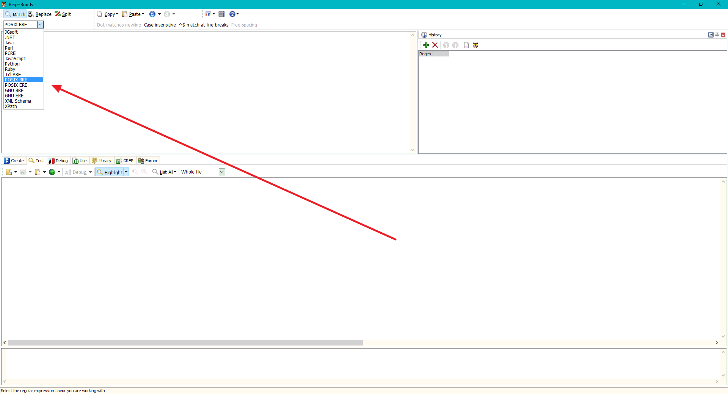This screenshot has width=728, height=394.
Task: Collapse the regex flavor combo box arrow
Action: pyautogui.click(x=40, y=24)
